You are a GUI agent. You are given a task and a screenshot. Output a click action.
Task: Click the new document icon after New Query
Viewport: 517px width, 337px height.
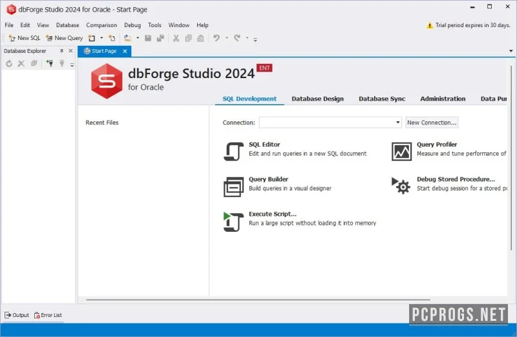pos(92,38)
